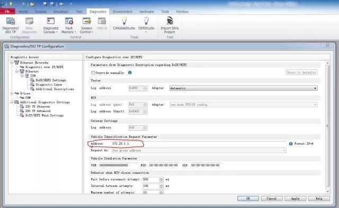Open the File ribbon tab
The image size is (339, 208).
(7, 12)
